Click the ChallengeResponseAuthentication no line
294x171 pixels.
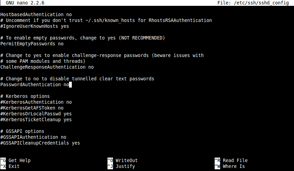47,67
